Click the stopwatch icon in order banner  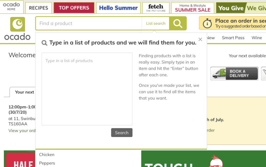(x=207, y=23)
